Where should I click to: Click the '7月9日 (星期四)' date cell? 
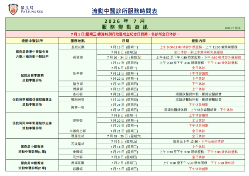124,157
